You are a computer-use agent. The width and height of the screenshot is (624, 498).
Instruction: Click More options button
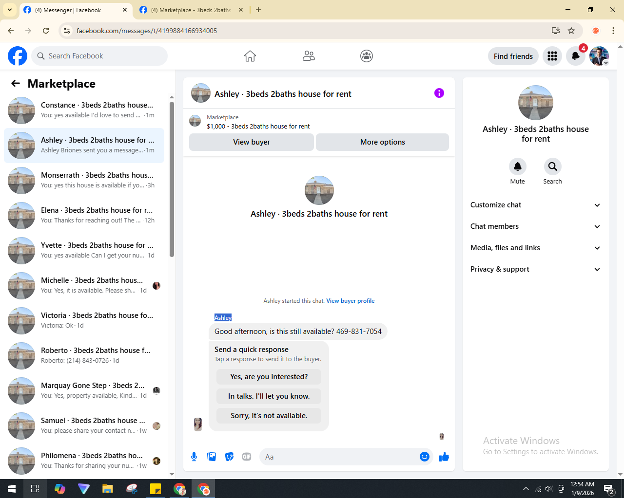[x=383, y=142]
